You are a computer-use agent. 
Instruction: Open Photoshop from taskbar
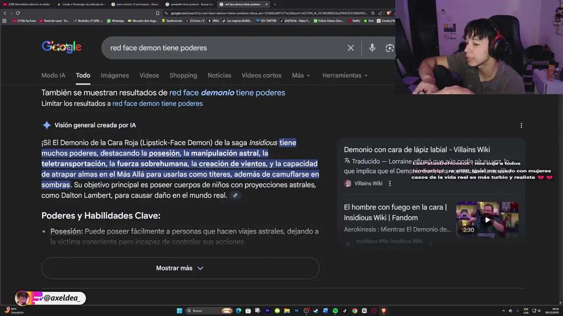[296, 311]
